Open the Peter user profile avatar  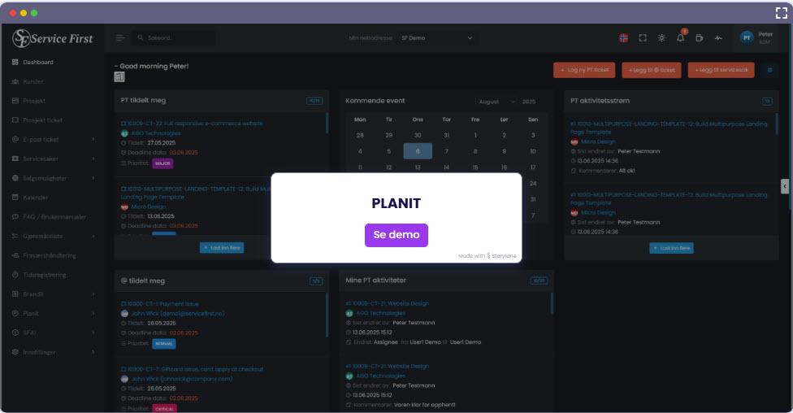[747, 37]
